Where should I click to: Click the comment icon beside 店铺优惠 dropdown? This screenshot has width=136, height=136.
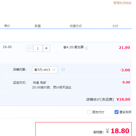click(x=63, y=70)
